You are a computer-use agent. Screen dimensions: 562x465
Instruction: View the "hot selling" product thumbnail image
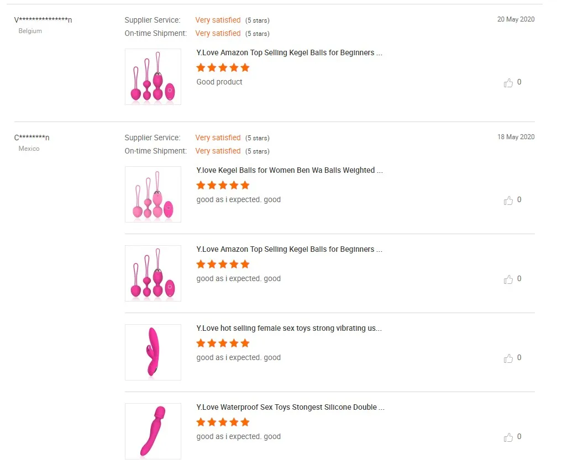(x=153, y=352)
